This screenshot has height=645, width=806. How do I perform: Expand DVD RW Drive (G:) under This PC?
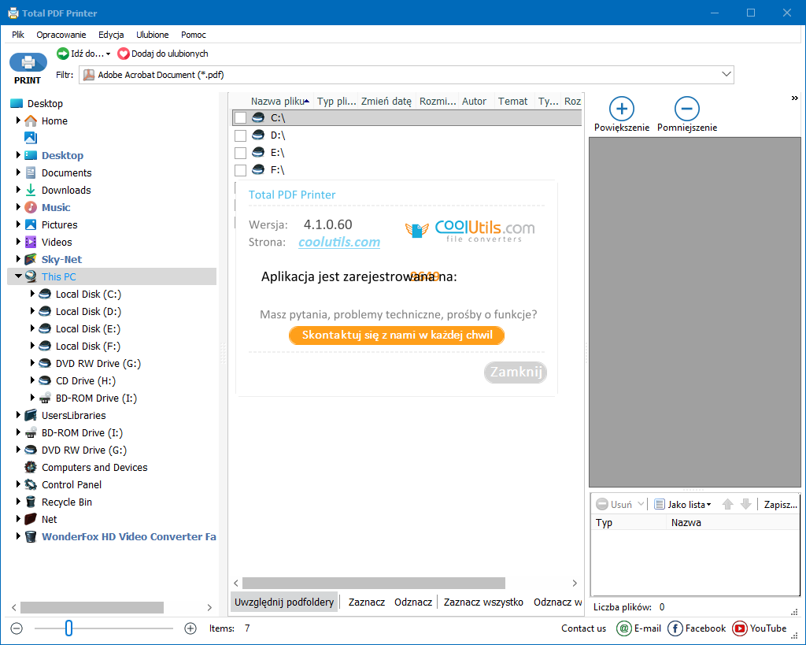tap(31, 363)
